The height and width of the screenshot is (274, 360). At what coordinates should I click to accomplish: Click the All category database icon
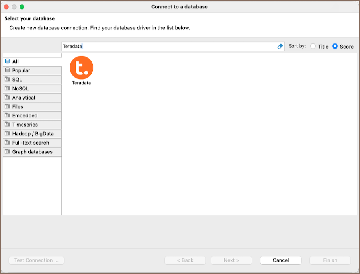click(8, 61)
